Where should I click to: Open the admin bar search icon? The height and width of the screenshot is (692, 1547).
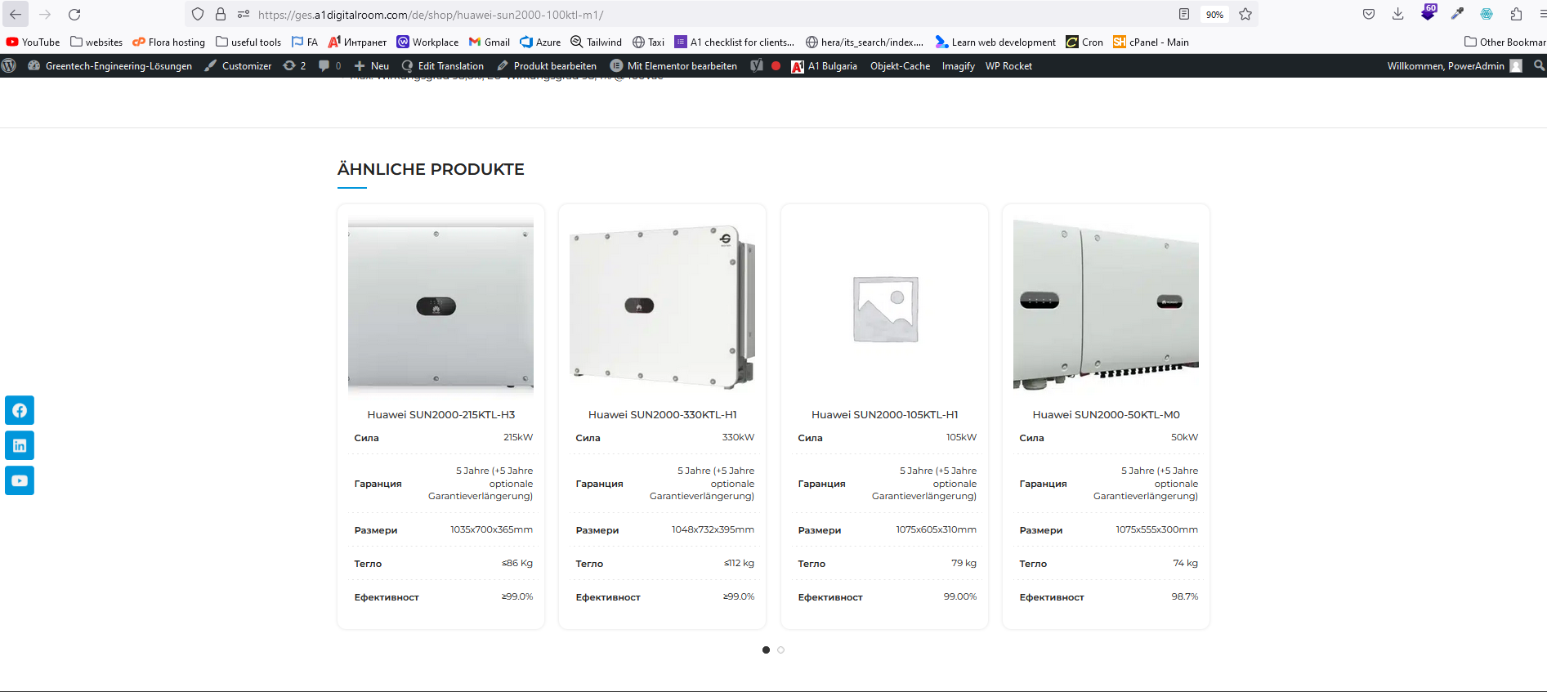coord(1539,65)
